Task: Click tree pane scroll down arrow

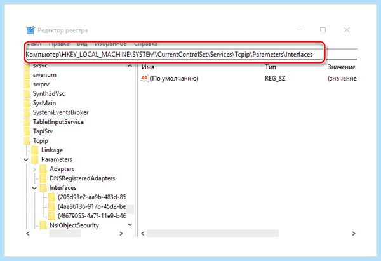Action: (130, 225)
